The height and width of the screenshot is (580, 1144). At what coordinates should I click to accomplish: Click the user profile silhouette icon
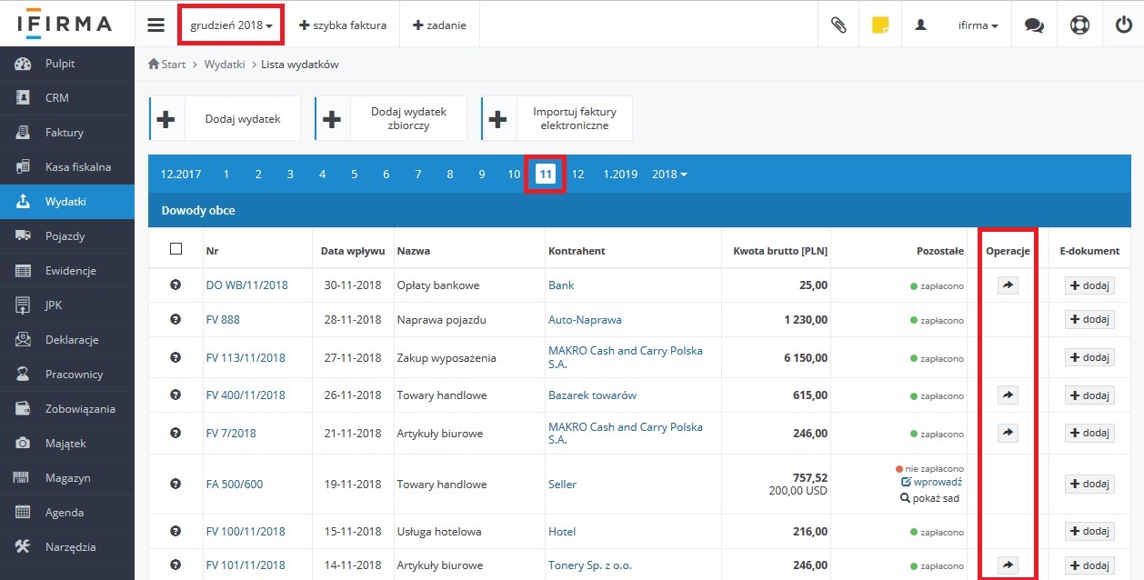click(x=920, y=25)
